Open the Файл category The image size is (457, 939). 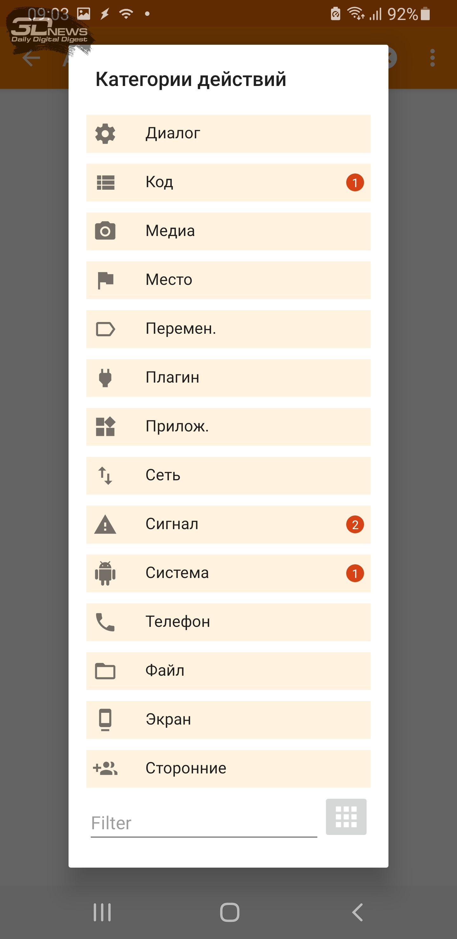coord(228,671)
